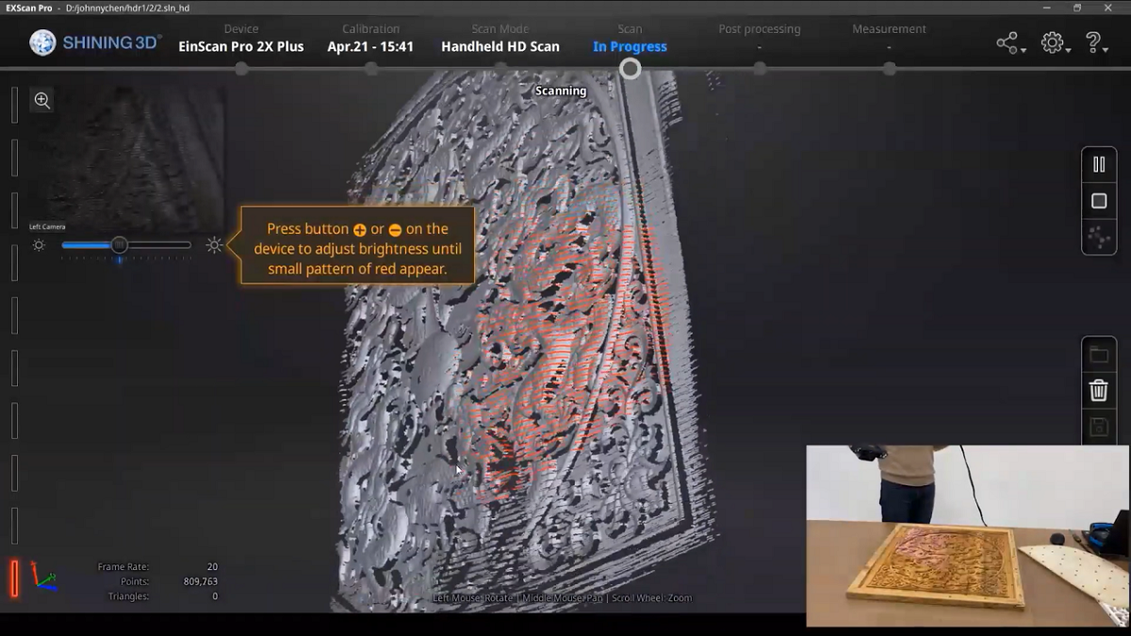Click the Shining 3D logo
1131x636 pixels.
click(95, 42)
